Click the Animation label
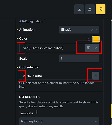 point(27,30)
